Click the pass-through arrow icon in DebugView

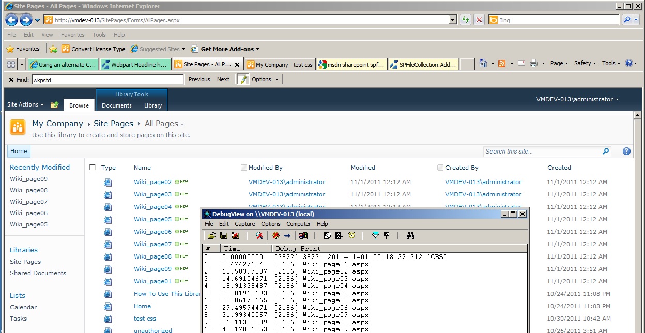287,236
